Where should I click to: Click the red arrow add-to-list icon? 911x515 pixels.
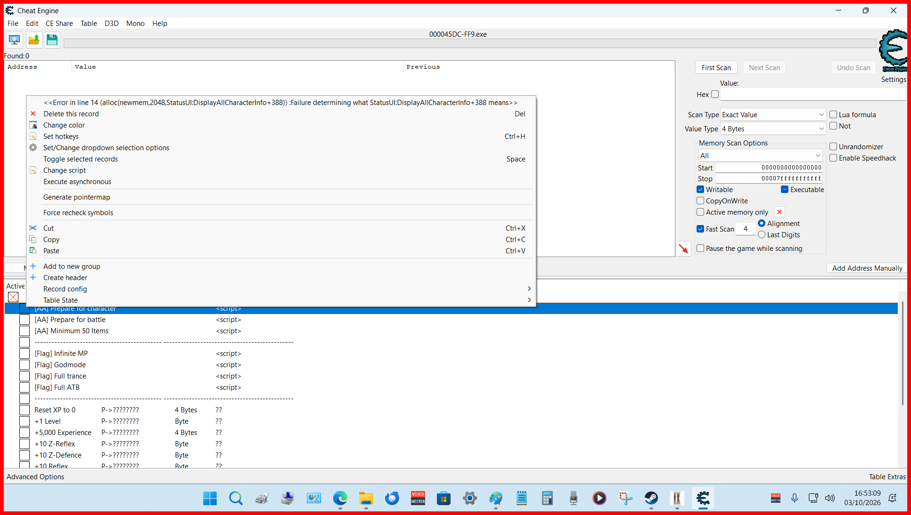[x=684, y=249]
